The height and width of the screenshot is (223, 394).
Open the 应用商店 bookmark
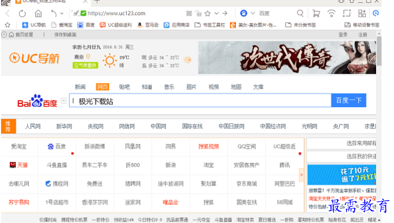tap(176, 25)
